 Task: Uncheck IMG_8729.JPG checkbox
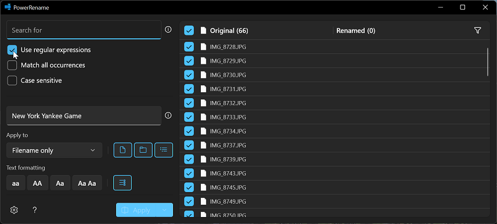pos(189,61)
